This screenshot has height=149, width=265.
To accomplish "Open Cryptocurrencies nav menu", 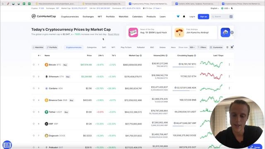I will 70,17.
